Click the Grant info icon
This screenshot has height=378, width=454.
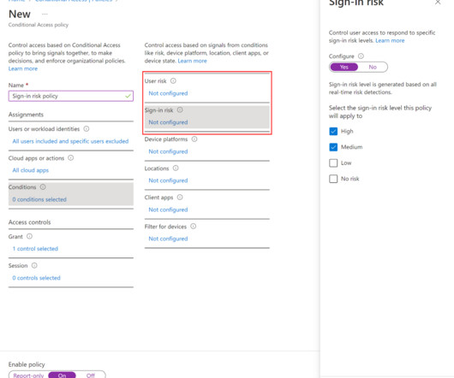coord(29,236)
